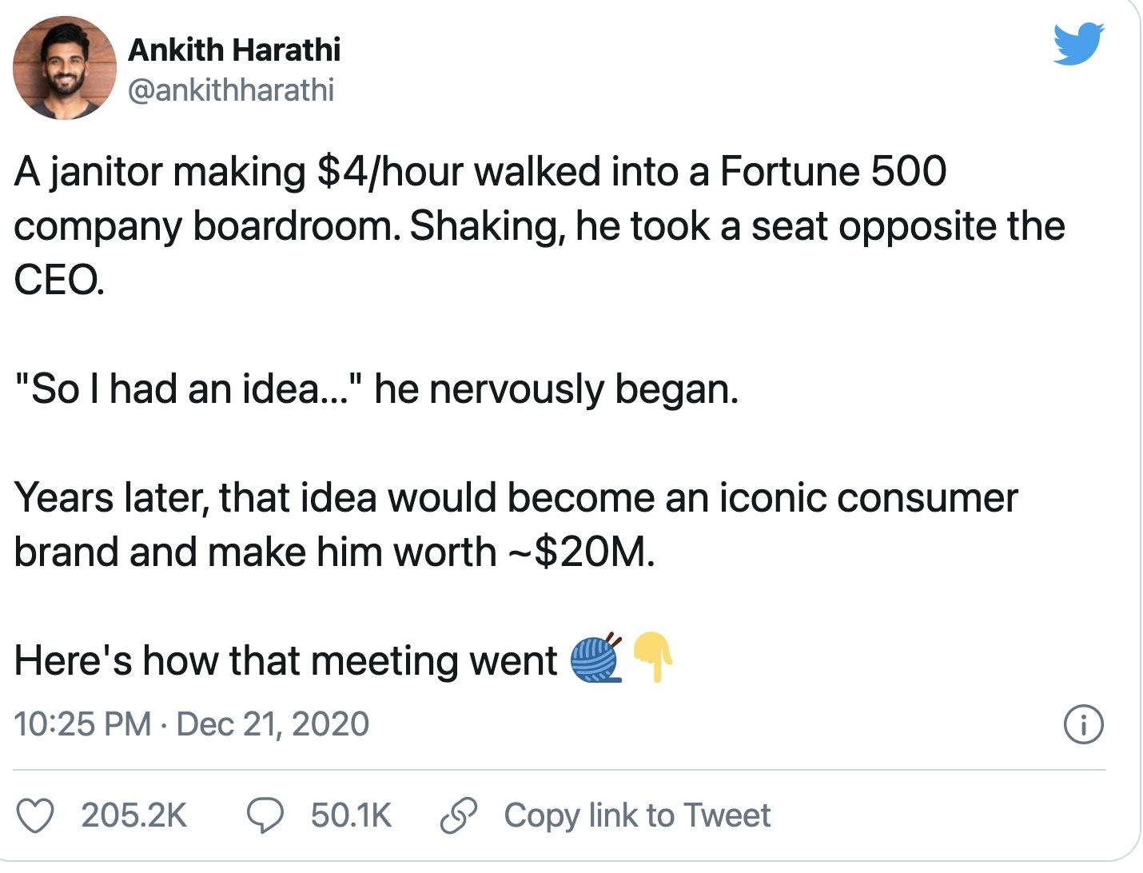Click the blue yarn ball emoji
The width and height of the screenshot is (1143, 873).
596,660
